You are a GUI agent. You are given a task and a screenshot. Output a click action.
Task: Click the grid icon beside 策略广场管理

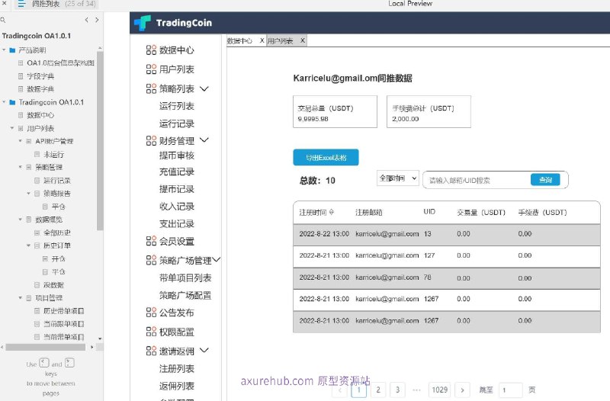coord(151,260)
